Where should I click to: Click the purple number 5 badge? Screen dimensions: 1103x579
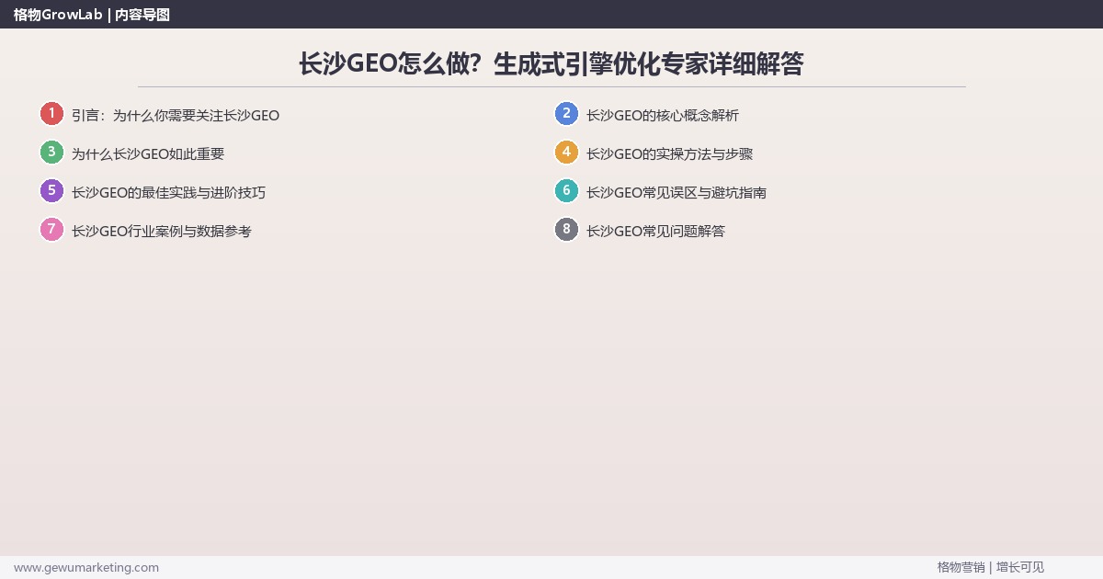(x=51, y=191)
